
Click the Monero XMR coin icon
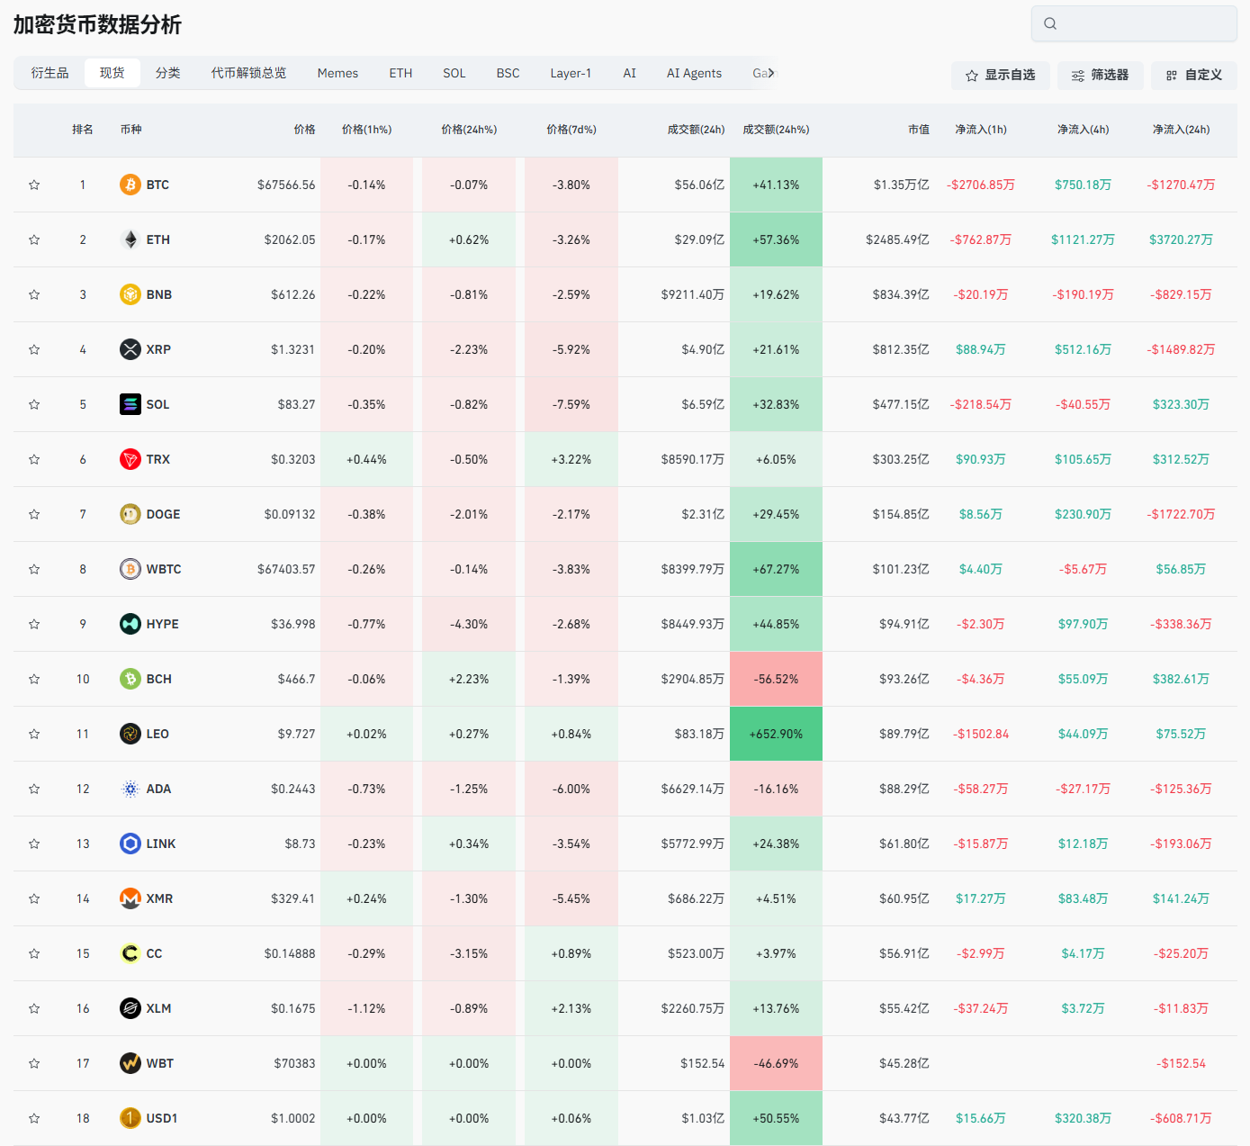130,898
